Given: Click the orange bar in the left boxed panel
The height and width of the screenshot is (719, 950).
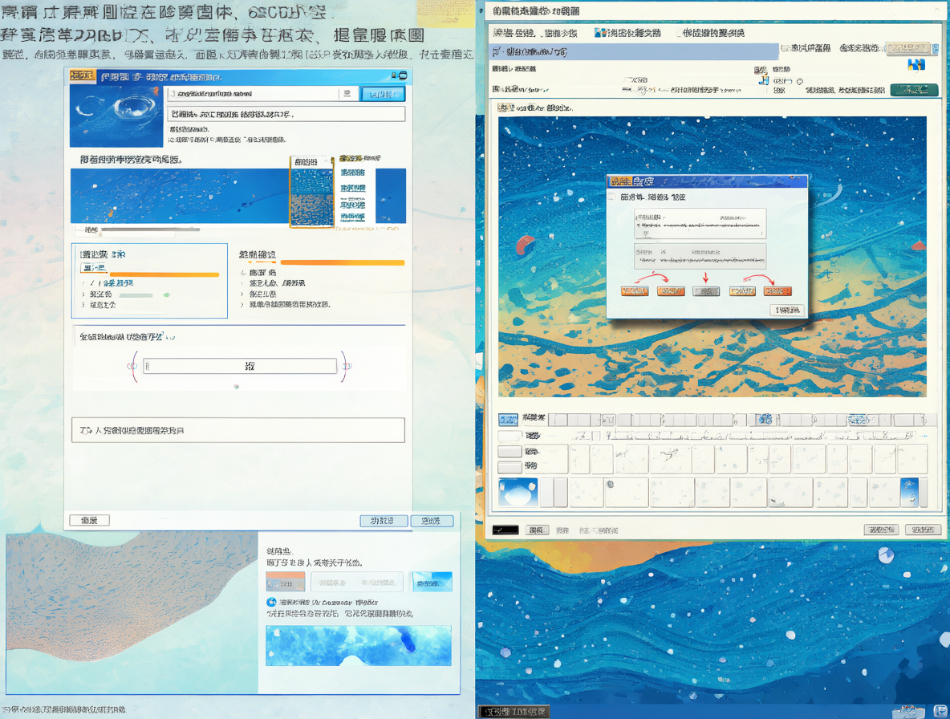Looking at the screenshot, I should [x=164, y=275].
